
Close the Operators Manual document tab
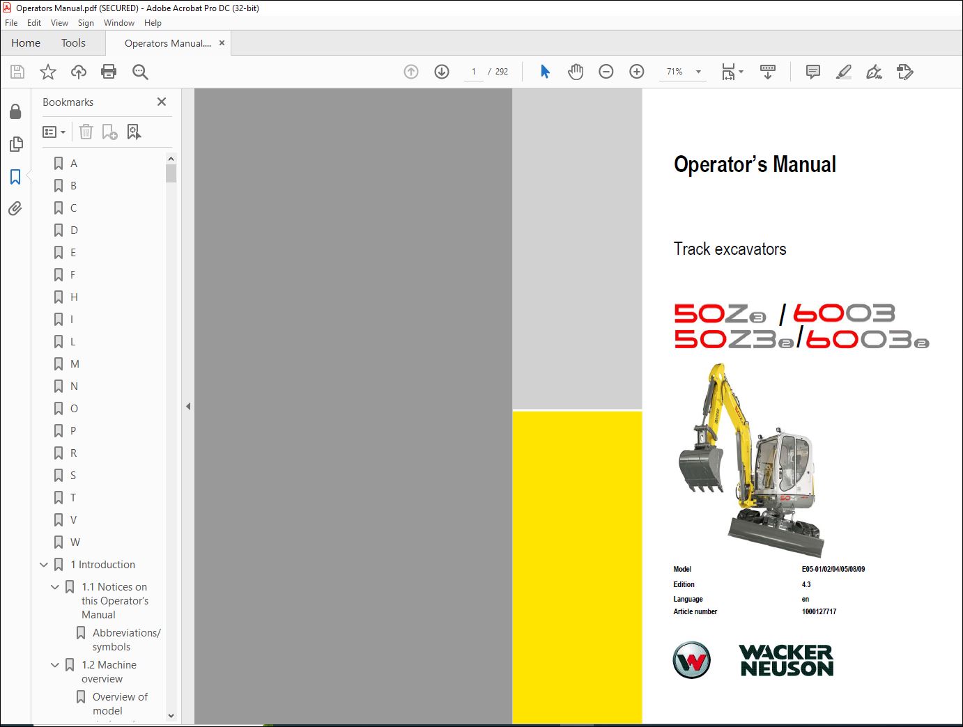pos(222,43)
